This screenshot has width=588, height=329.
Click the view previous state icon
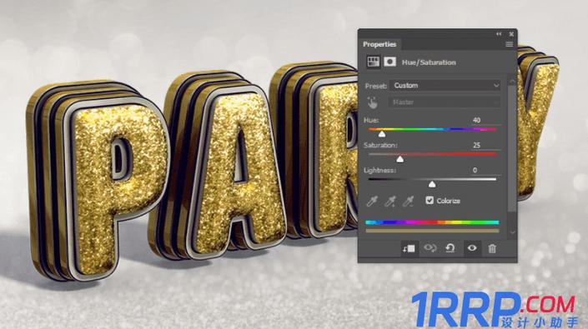coord(430,247)
